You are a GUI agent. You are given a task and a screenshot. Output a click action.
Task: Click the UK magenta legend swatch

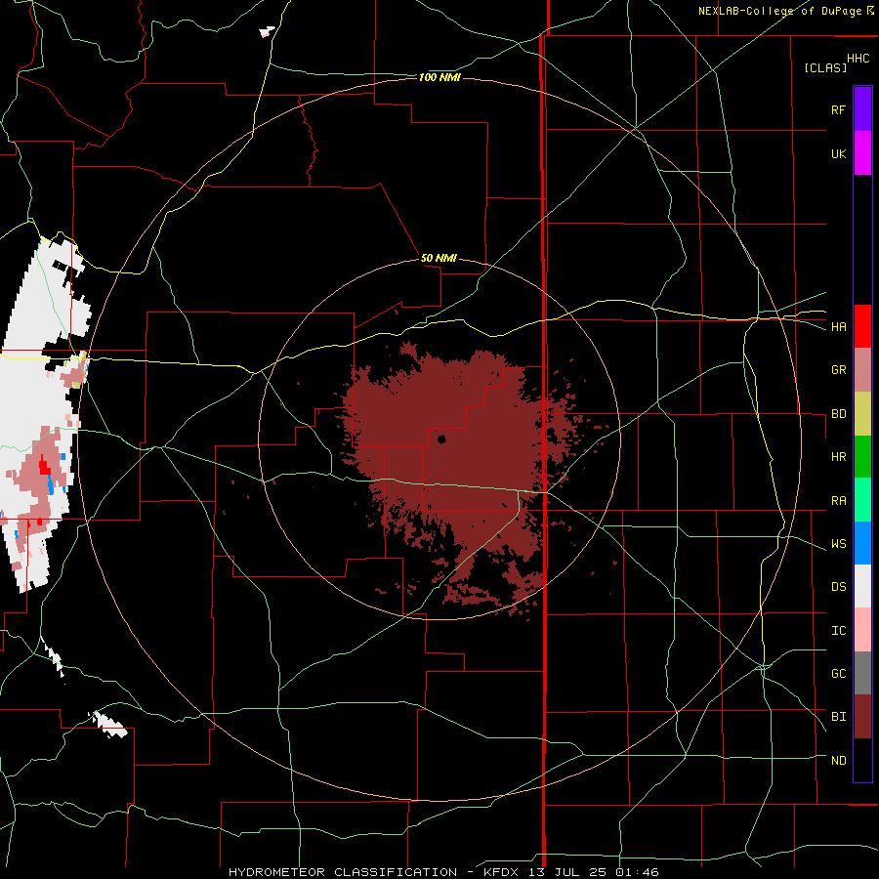click(x=862, y=153)
